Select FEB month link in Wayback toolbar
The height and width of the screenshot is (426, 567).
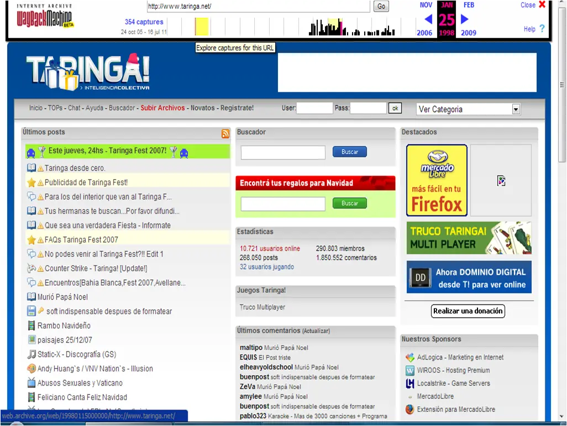(x=469, y=5)
